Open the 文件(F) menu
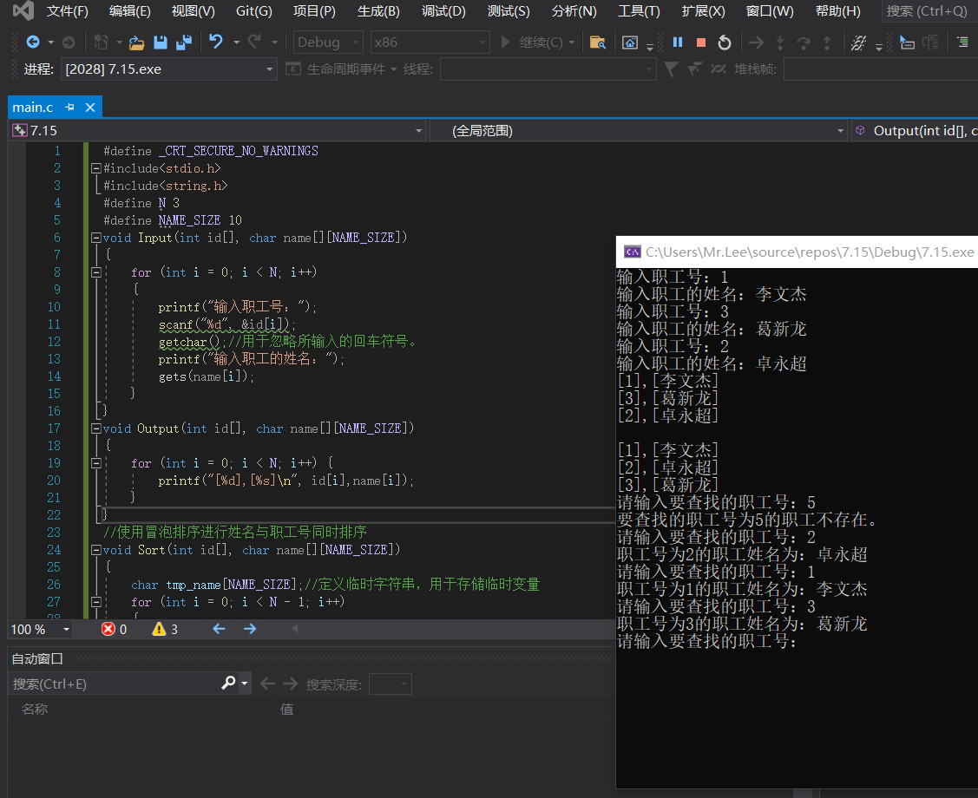Screen dimensions: 978x798 pyautogui.click(x=68, y=11)
